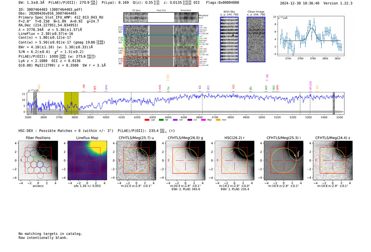Viewport: 371px width, 252px height.
Task: Select the red-bordered fiber 2D spectrum row
Action: point(161,62)
